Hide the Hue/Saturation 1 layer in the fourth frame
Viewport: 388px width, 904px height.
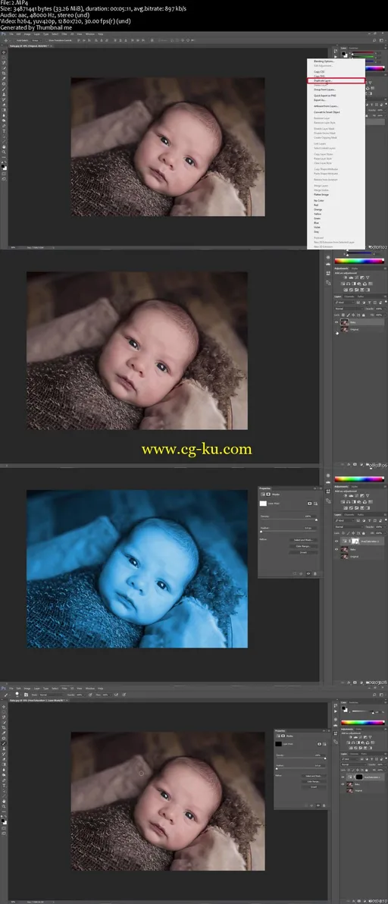pyautogui.click(x=343, y=777)
